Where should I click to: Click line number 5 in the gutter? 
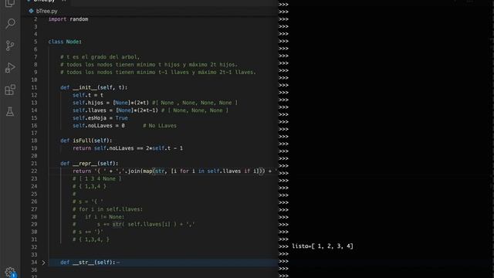pyautogui.click(x=36, y=42)
